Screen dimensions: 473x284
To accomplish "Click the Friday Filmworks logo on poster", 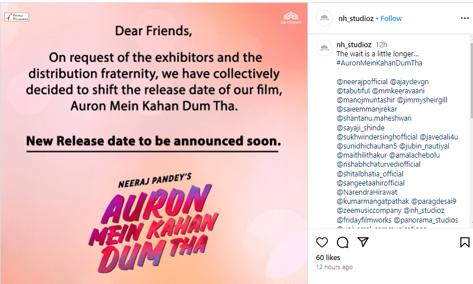I will click(17, 17).
